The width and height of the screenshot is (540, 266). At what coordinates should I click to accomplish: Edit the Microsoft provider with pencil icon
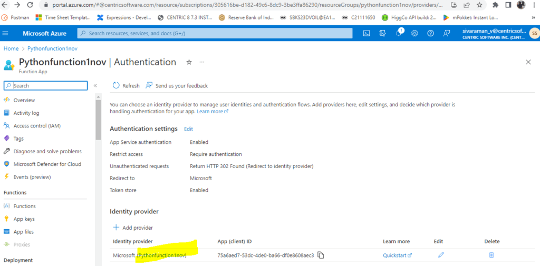click(x=441, y=254)
